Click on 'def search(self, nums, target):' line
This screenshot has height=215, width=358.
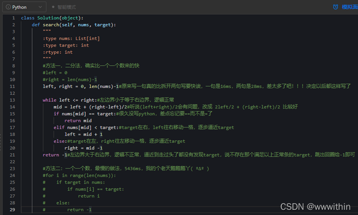pos(74,25)
